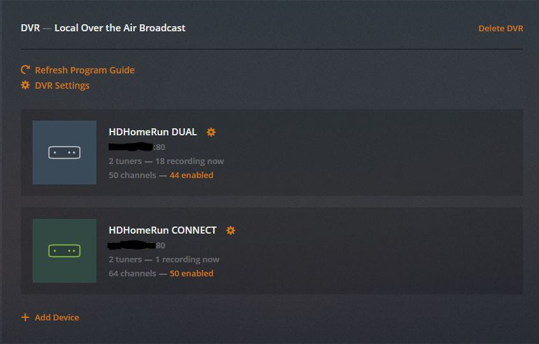The height and width of the screenshot is (344, 539).
Task: Click the 1 recording now status text
Action: point(187,259)
